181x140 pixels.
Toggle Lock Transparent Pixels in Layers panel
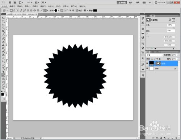[x=152, y=59]
